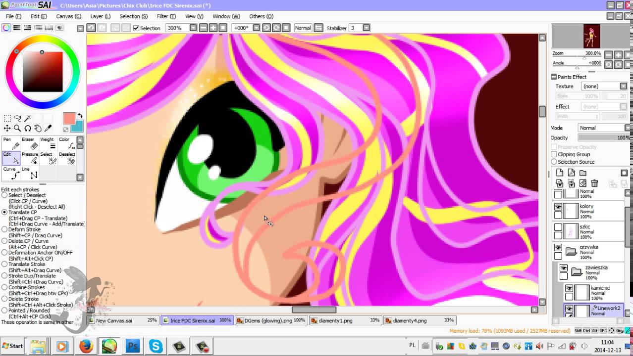Click the undo button in toolbar
The image size is (633, 356).
point(91,28)
